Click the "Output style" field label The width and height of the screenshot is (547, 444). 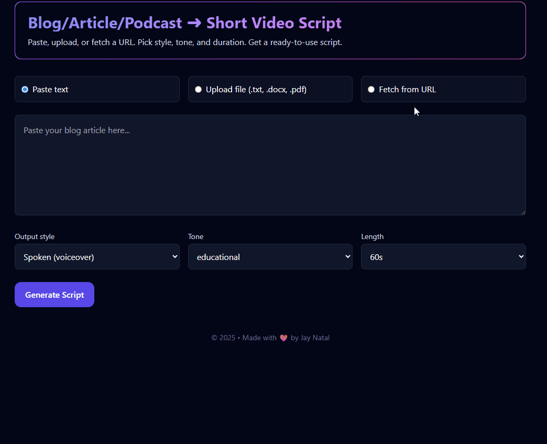[35, 237]
